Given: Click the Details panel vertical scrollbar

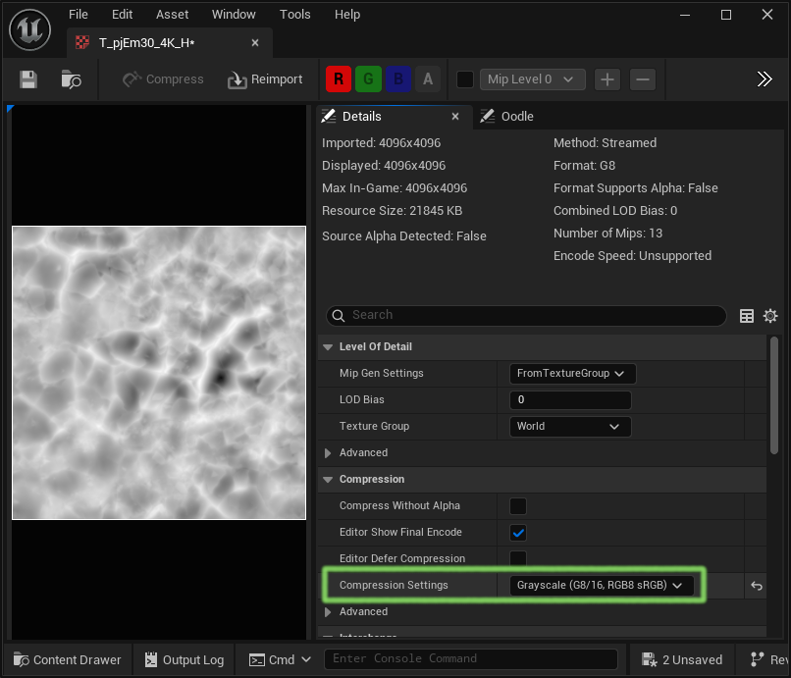Looking at the screenshot, I should coord(774,395).
